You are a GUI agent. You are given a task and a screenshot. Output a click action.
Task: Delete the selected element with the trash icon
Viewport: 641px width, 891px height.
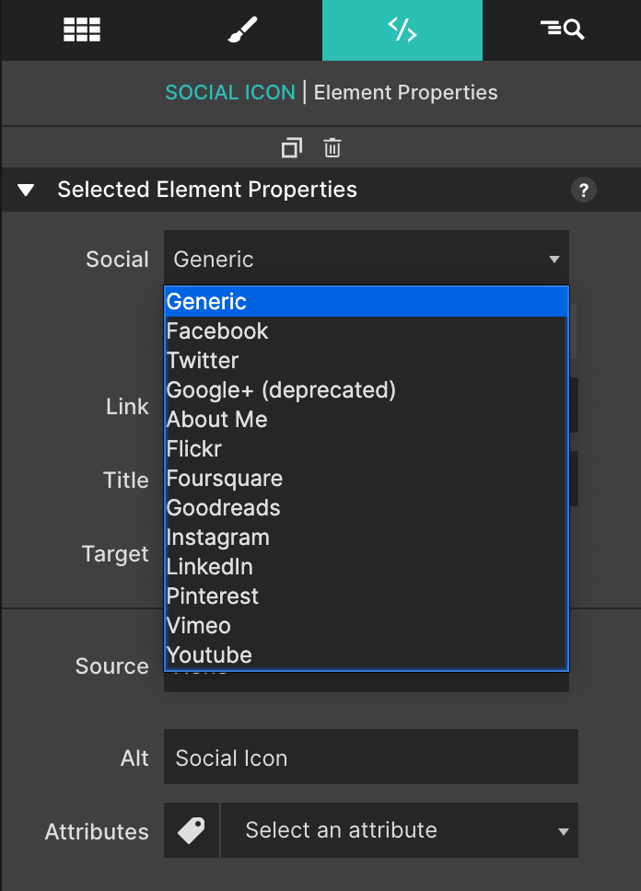click(332, 147)
